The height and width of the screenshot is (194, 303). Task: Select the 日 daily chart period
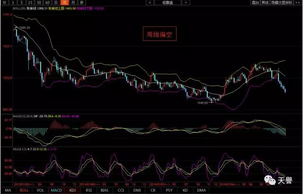click(x=56, y=2)
